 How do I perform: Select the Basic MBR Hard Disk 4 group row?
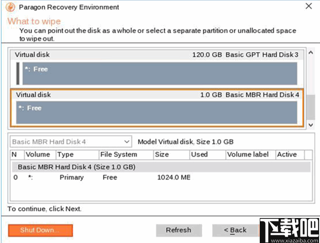[160, 167]
